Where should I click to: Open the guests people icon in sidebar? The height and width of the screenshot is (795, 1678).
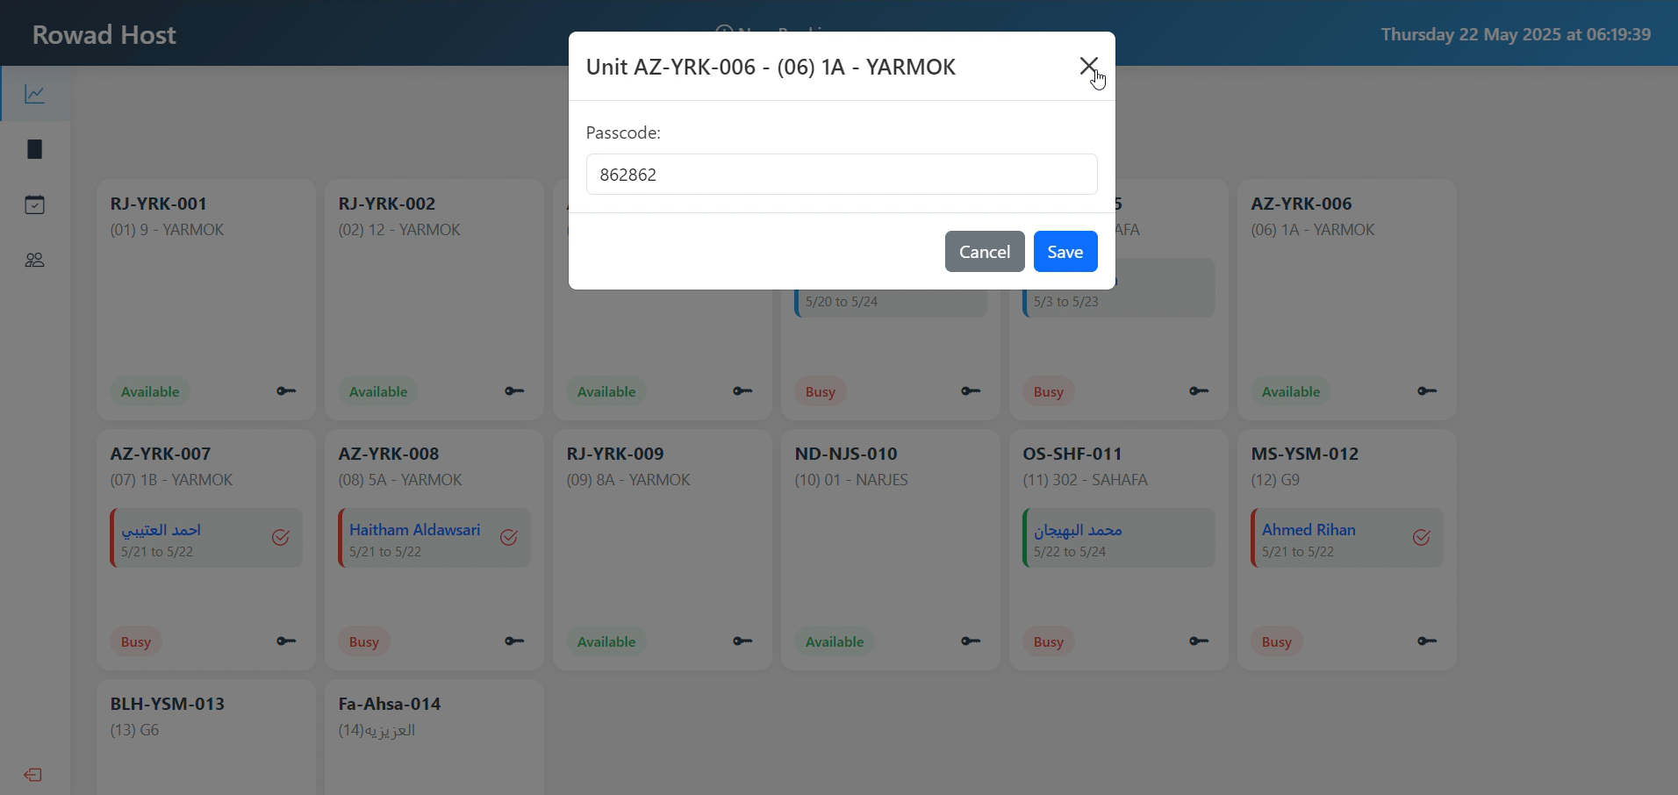(x=35, y=261)
